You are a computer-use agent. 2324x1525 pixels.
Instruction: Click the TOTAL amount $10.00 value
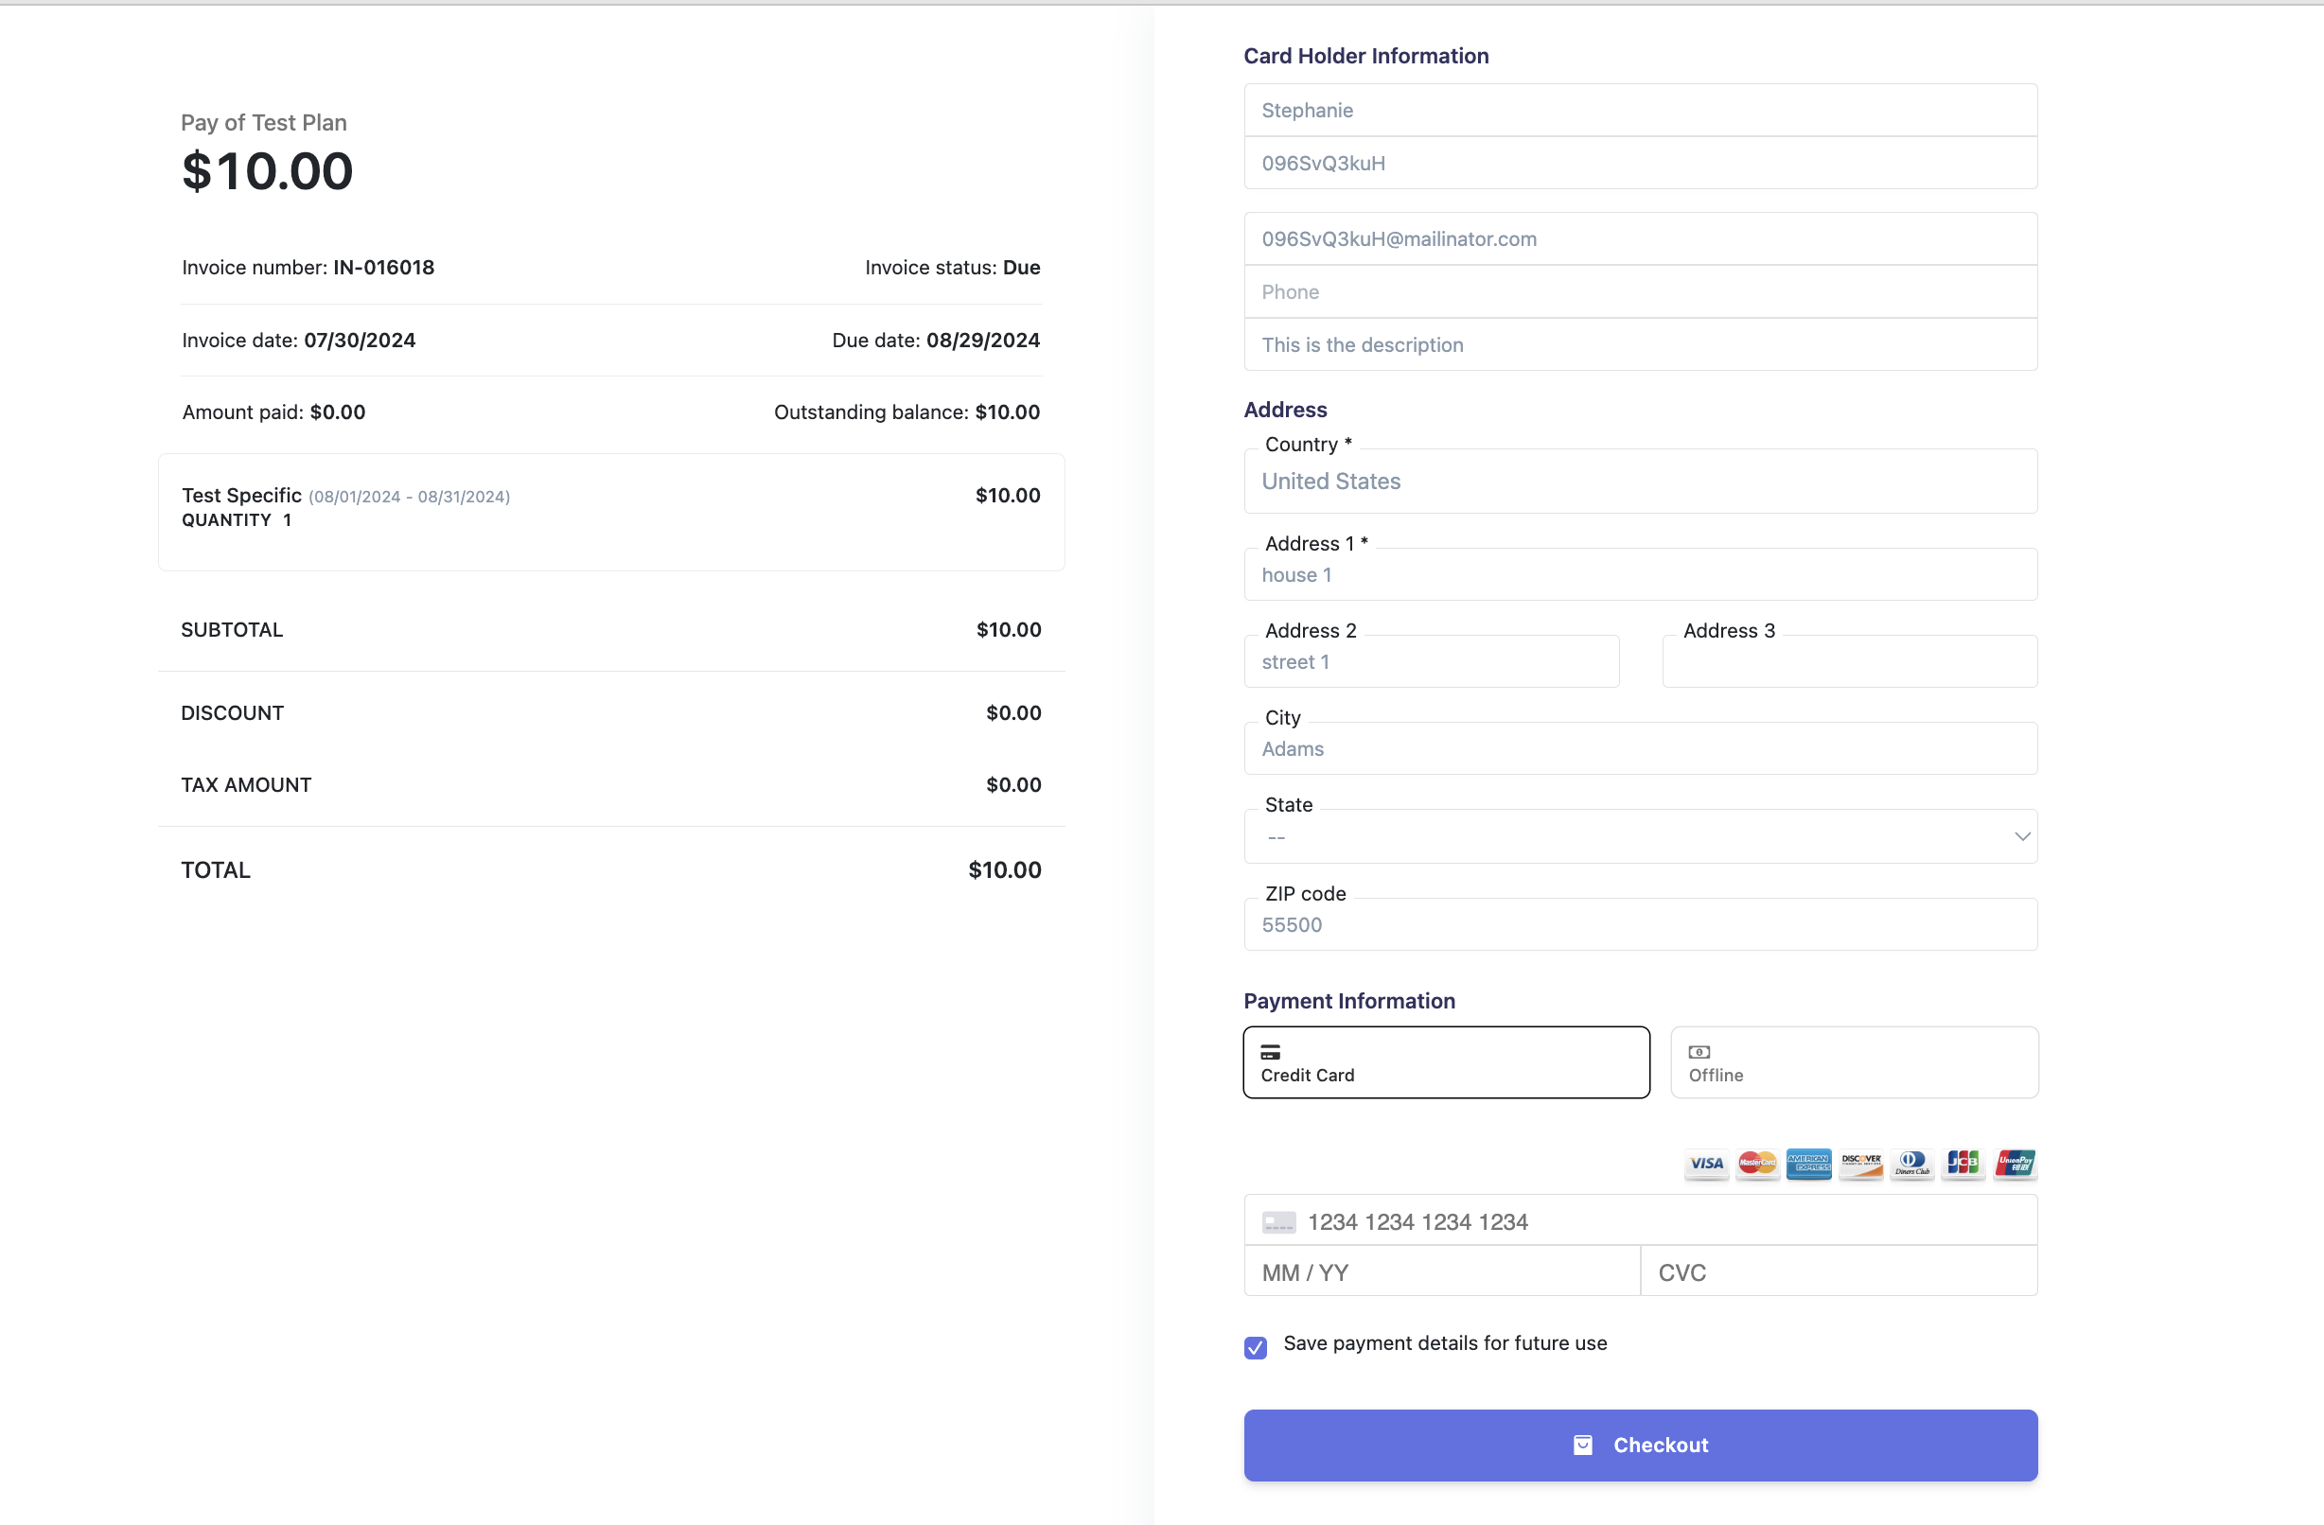click(x=1005, y=870)
